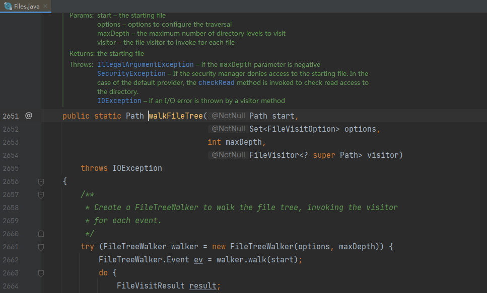
Task: Click the @ gutter icon on line 2651
Action: pos(29,116)
